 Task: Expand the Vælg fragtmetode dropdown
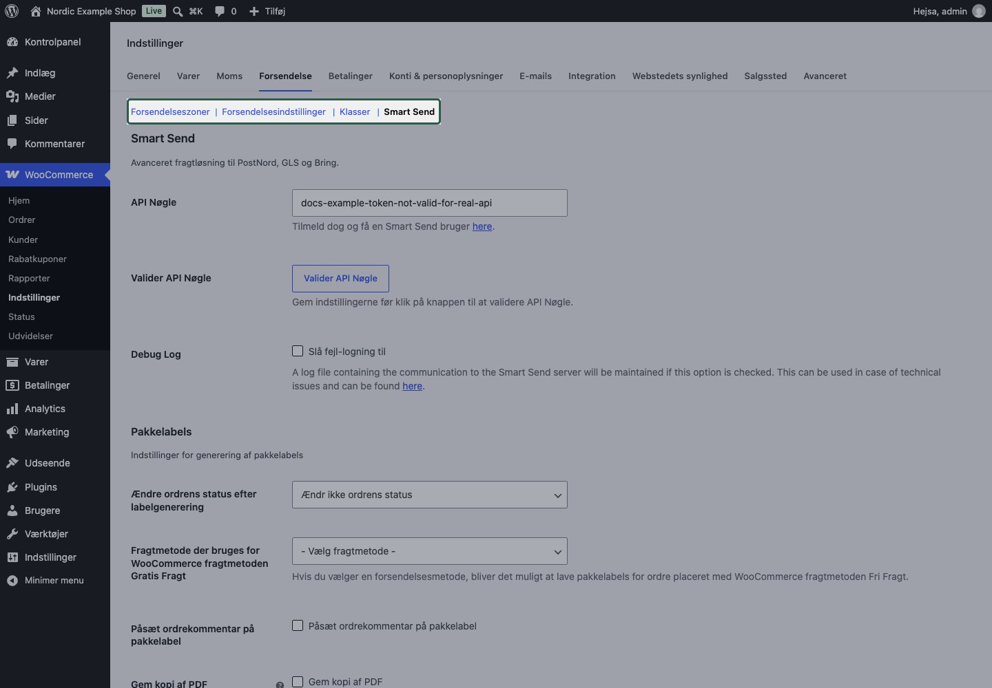[x=430, y=551]
